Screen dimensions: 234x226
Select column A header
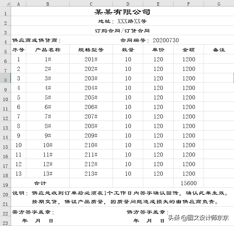point(18,4)
